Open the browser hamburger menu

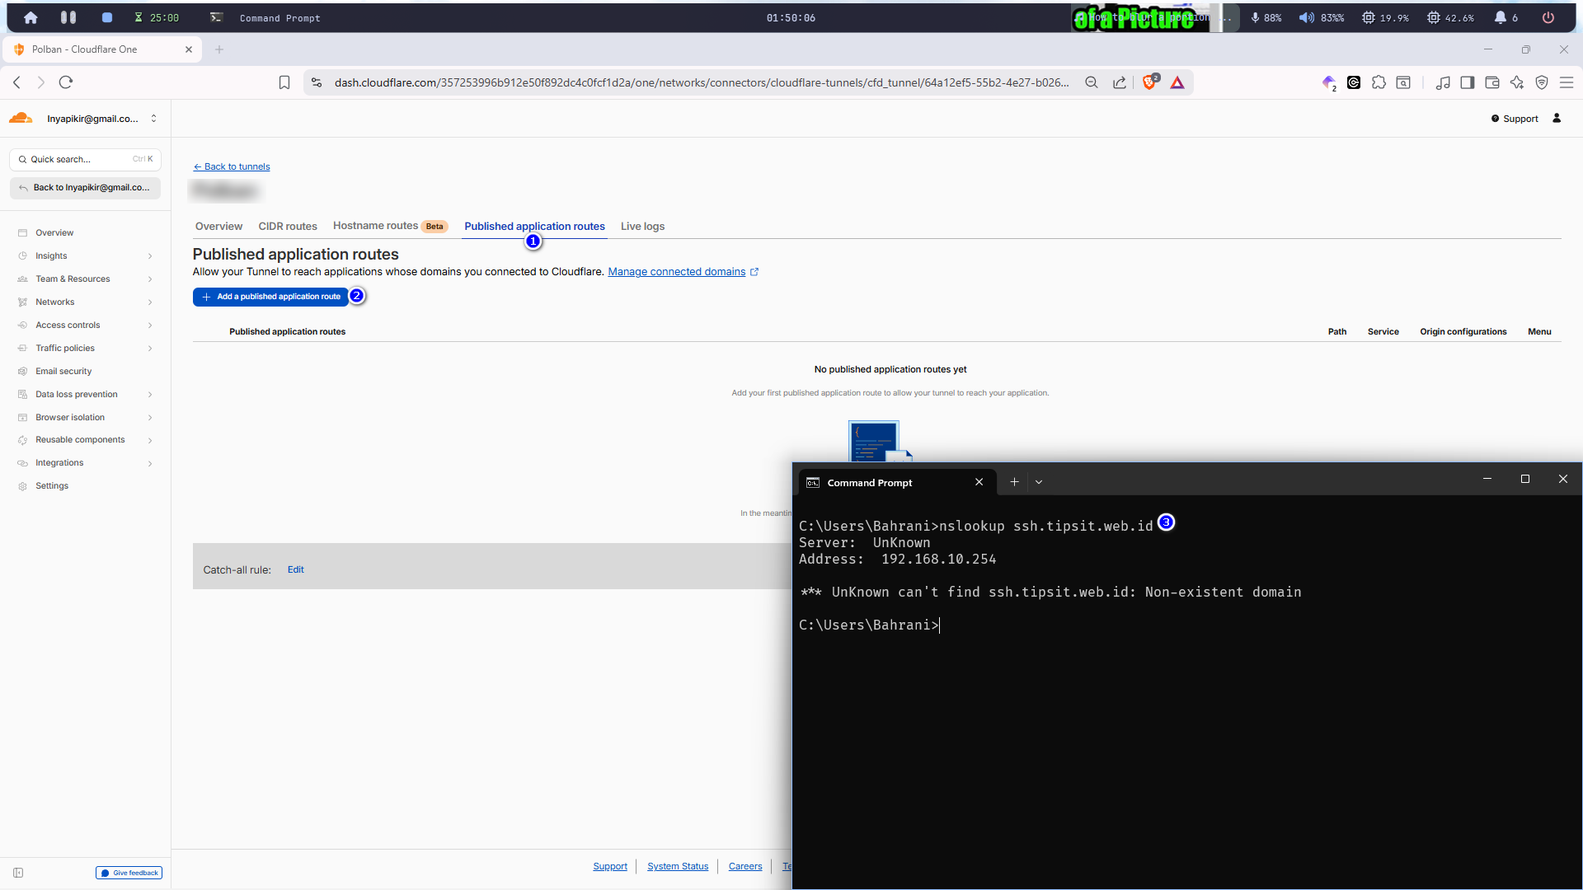[1567, 82]
